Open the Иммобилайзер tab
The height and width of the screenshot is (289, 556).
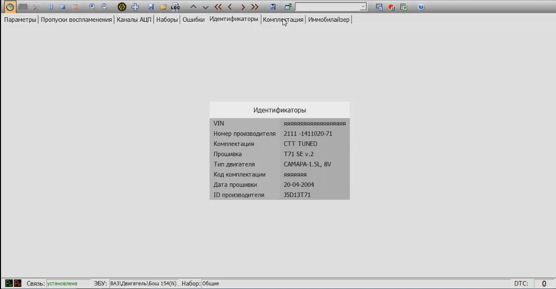329,19
